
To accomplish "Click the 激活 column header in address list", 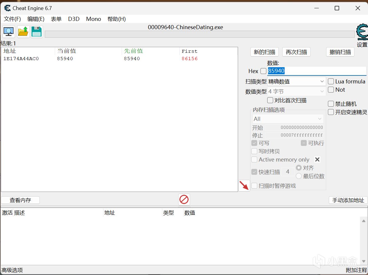I will point(7,213).
